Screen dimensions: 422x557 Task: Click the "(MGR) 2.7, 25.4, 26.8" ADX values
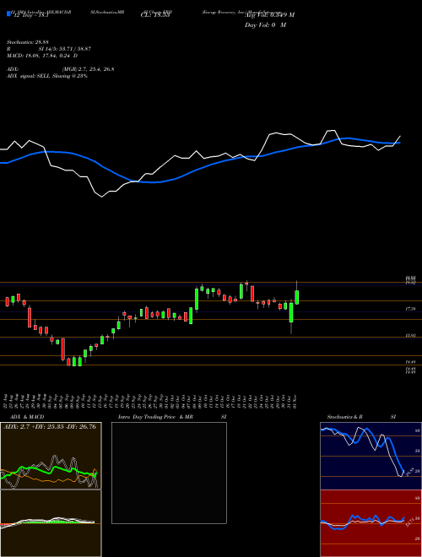pyautogui.click(x=88, y=69)
